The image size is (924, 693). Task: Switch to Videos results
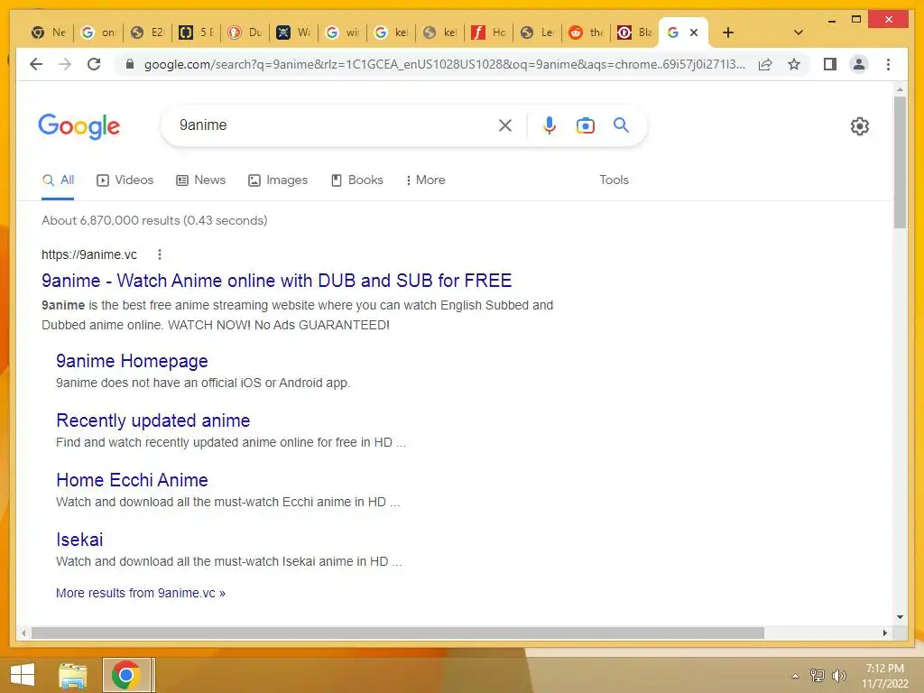tap(125, 180)
